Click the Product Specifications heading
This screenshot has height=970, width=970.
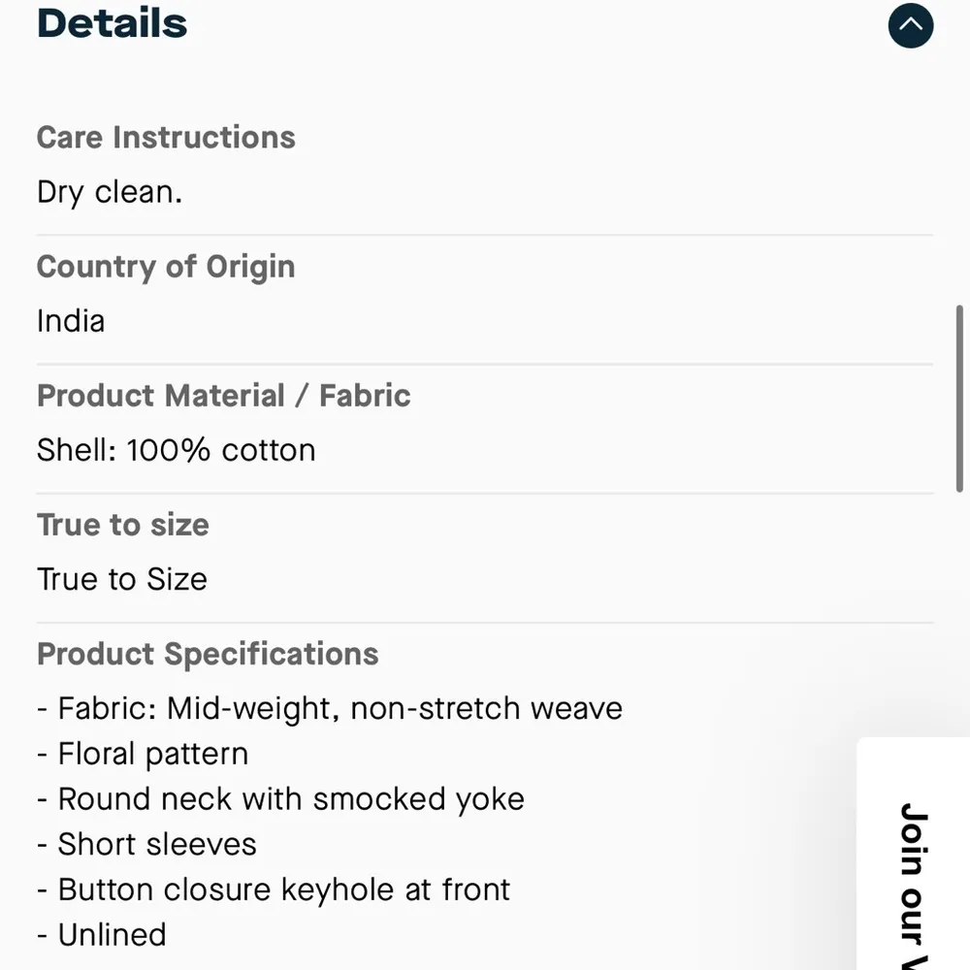pos(208,654)
